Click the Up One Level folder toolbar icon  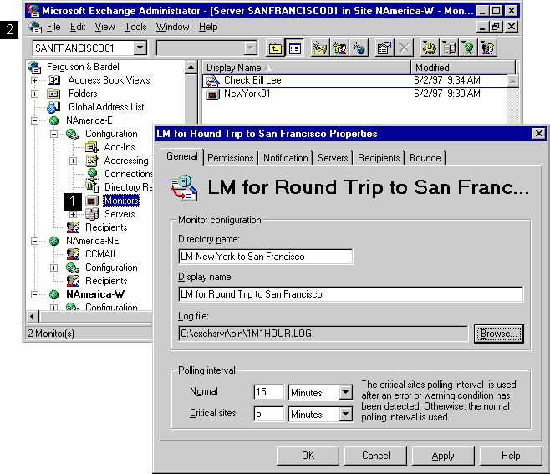pyautogui.click(x=275, y=48)
